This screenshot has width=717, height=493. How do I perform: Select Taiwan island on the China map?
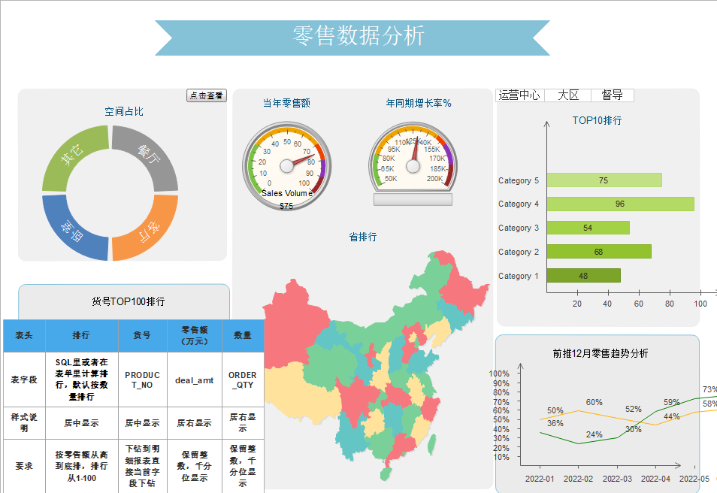tap(431, 445)
